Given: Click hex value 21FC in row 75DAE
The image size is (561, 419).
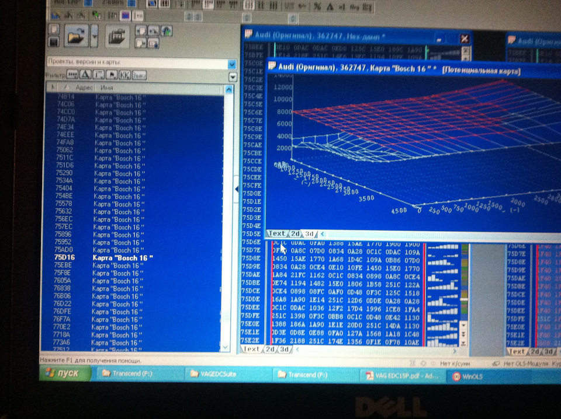Looking at the screenshot, I should pyautogui.click(x=298, y=275).
